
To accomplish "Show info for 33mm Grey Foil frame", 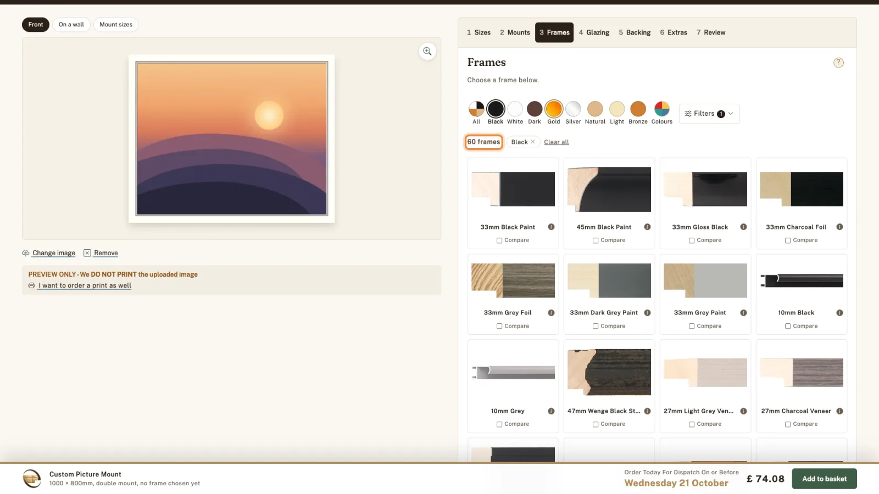I will (551, 313).
